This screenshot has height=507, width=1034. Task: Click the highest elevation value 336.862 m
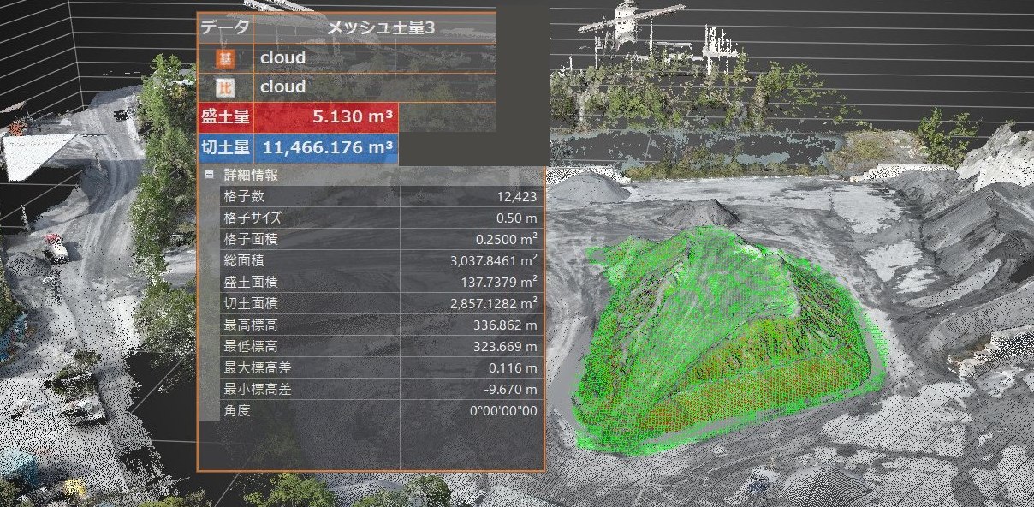pyautogui.click(x=506, y=325)
